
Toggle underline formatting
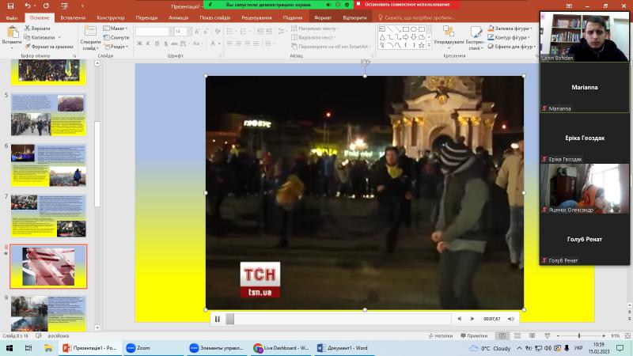coord(157,44)
